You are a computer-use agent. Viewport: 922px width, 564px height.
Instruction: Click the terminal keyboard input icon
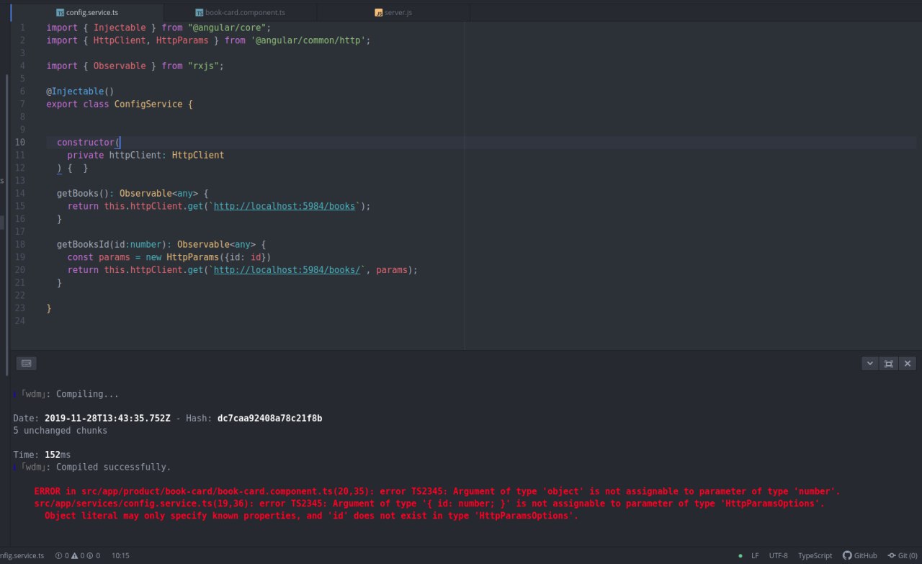[x=26, y=364]
